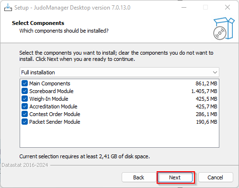239x188 pixels.
Task: Cancel the JudoManager setup
Action: [x=216, y=177]
